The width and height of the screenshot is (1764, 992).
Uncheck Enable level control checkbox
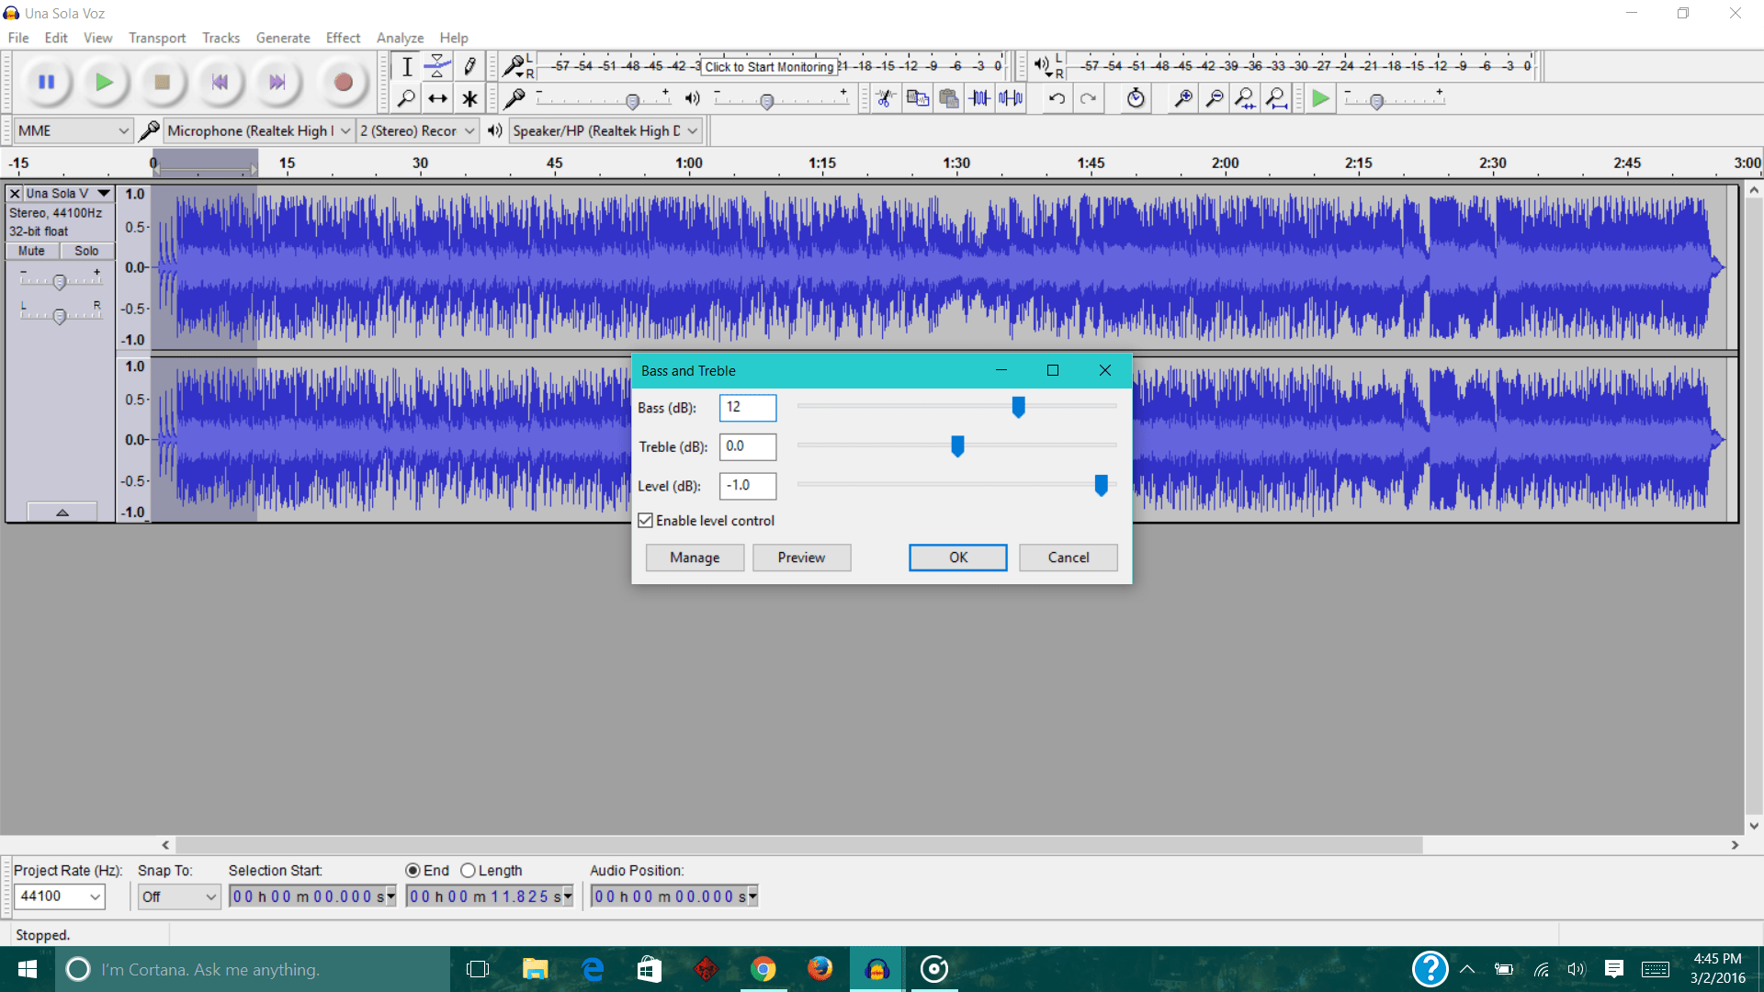coord(646,521)
